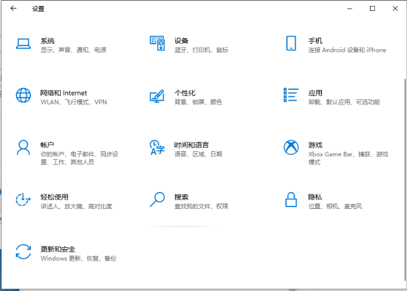Click the Update & Security sync icon
The width and height of the screenshot is (407, 291).
click(23, 252)
